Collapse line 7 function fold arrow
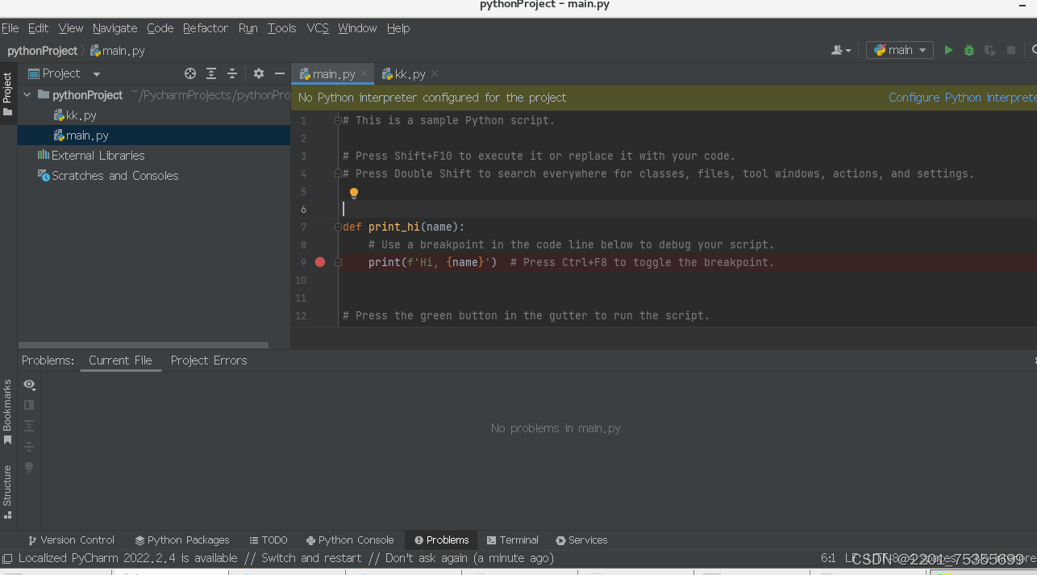Screen dimensions: 1037x575 pos(337,227)
